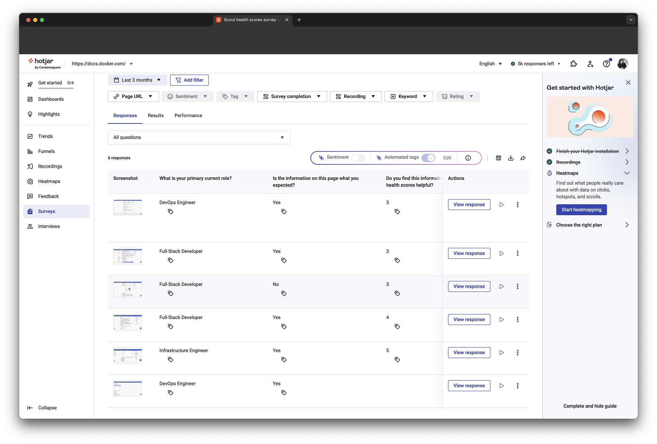Viewport: 657px width, 444px height.
Task: Switch to the Results tab
Action: click(x=156, y=116)
